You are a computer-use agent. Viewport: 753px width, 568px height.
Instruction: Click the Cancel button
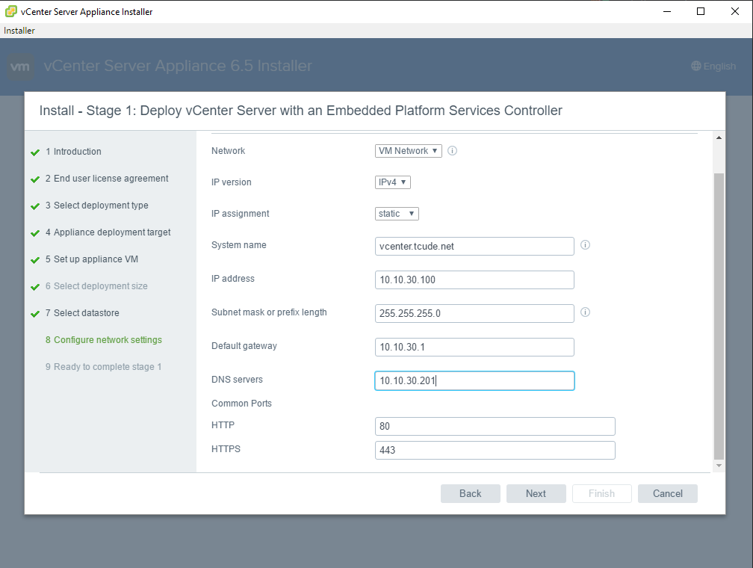pyautogui.click(x=668, y=493)
